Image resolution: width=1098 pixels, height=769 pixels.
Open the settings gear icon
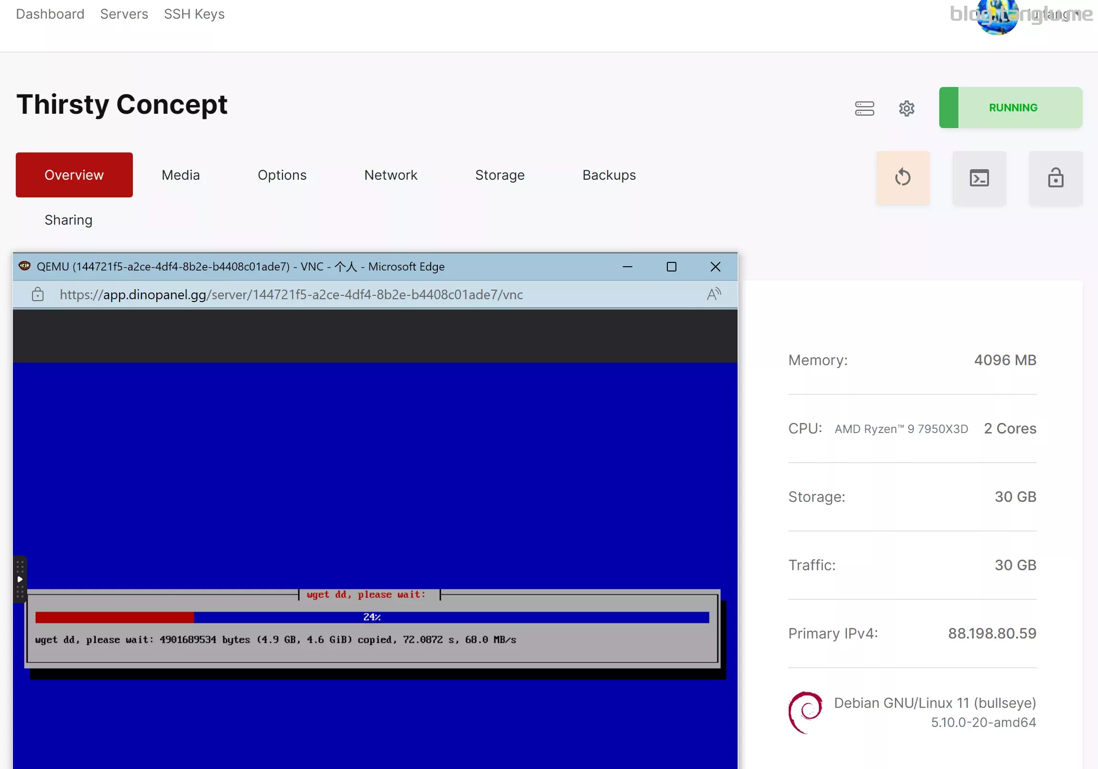(x=906, y=108)
